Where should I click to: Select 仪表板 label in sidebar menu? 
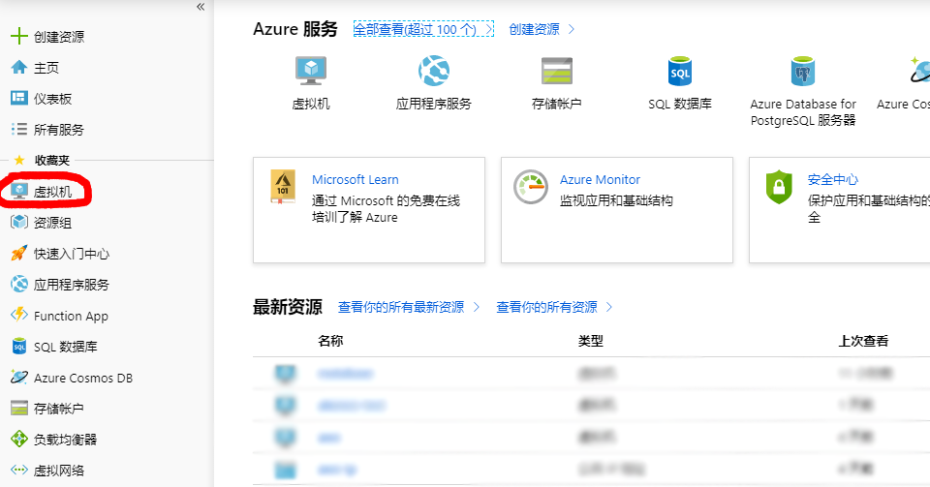click(52, 99)
